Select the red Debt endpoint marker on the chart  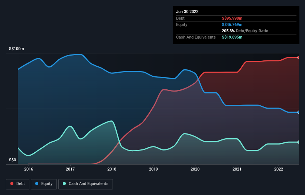299,57
